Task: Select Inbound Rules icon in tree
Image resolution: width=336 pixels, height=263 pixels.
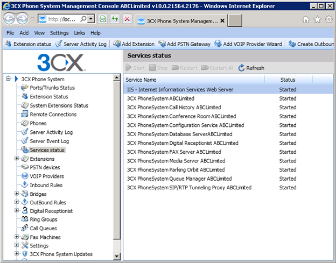Action: point(25,184)
